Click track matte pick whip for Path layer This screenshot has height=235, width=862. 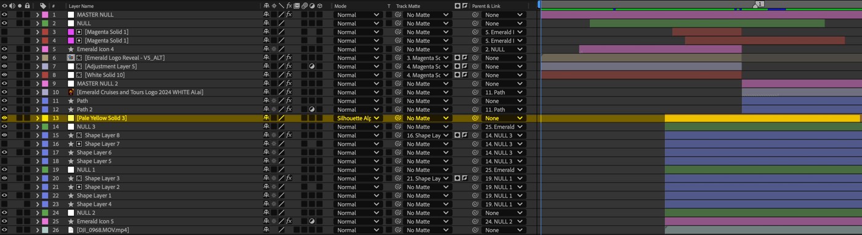point(398,101)
